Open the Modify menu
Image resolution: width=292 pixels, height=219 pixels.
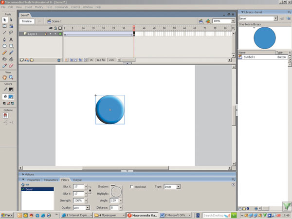click(x=39, y=7)
